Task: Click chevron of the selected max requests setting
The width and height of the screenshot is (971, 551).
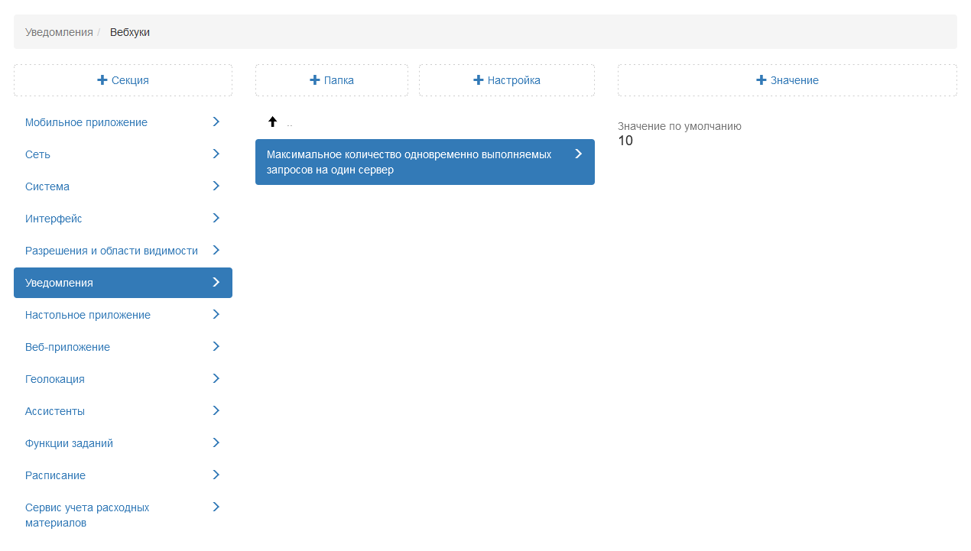Action: (x=578, y=154)
